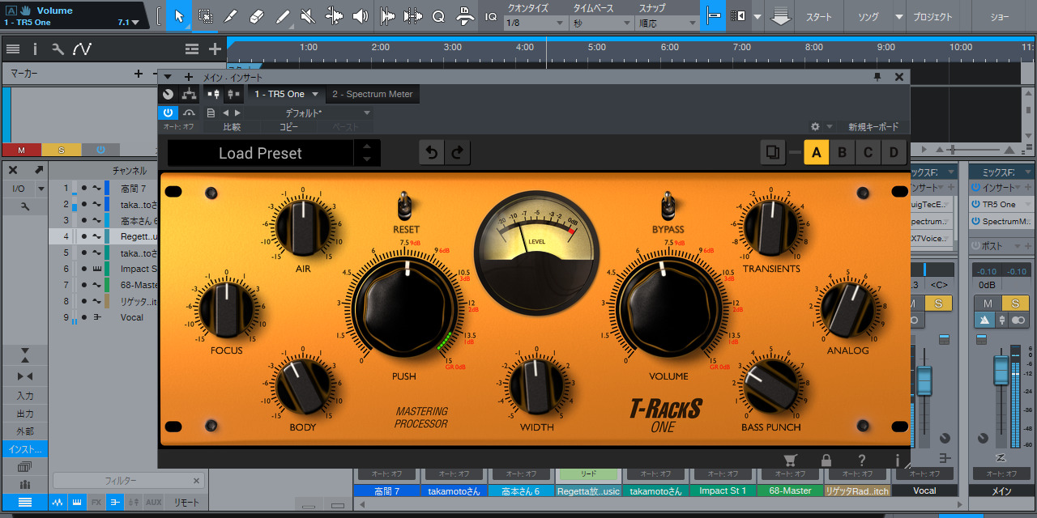Image resolution: width=1037 pixels, height=518 pixels.
Task: Flip the RESET toggle switch
Action: tap(406, 206)
